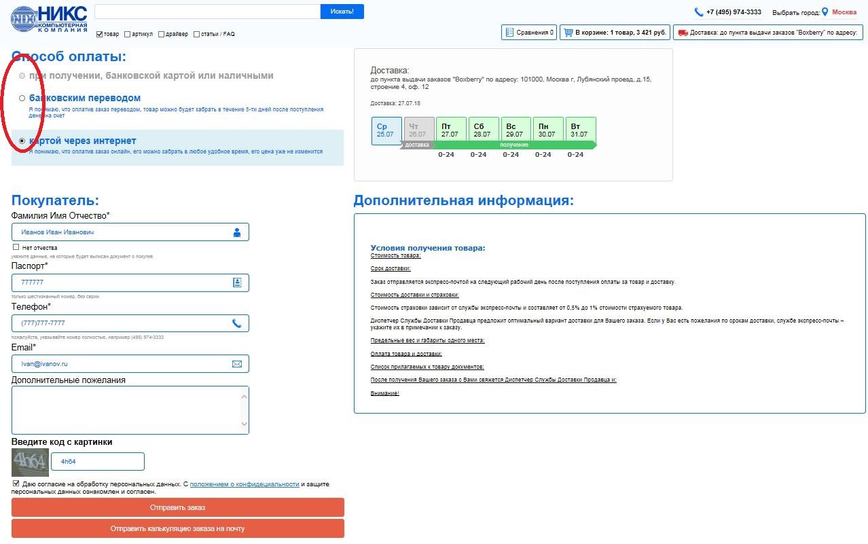
Task: Click the location pin icon near Москва
Action: click(825, 12)
